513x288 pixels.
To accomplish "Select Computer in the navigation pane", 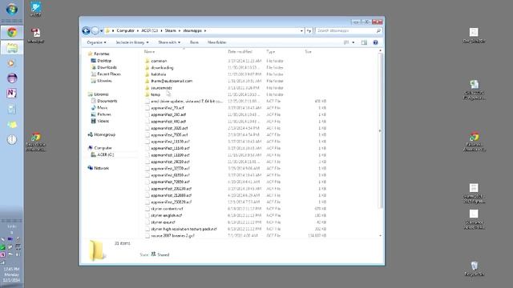I will pyautogui.click(x=103, y=148).
